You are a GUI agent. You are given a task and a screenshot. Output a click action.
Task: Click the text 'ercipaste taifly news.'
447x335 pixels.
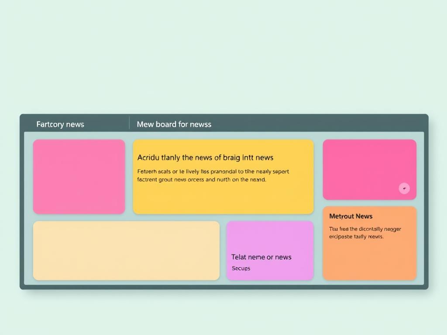coord(356,236)
